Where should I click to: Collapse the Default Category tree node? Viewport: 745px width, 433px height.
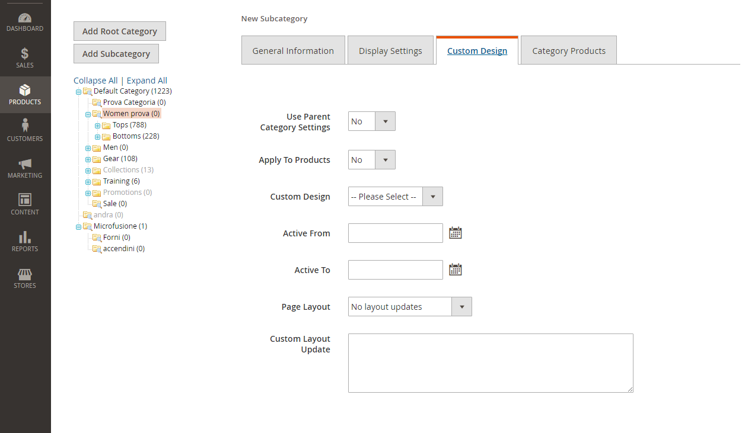click(78, 91)
